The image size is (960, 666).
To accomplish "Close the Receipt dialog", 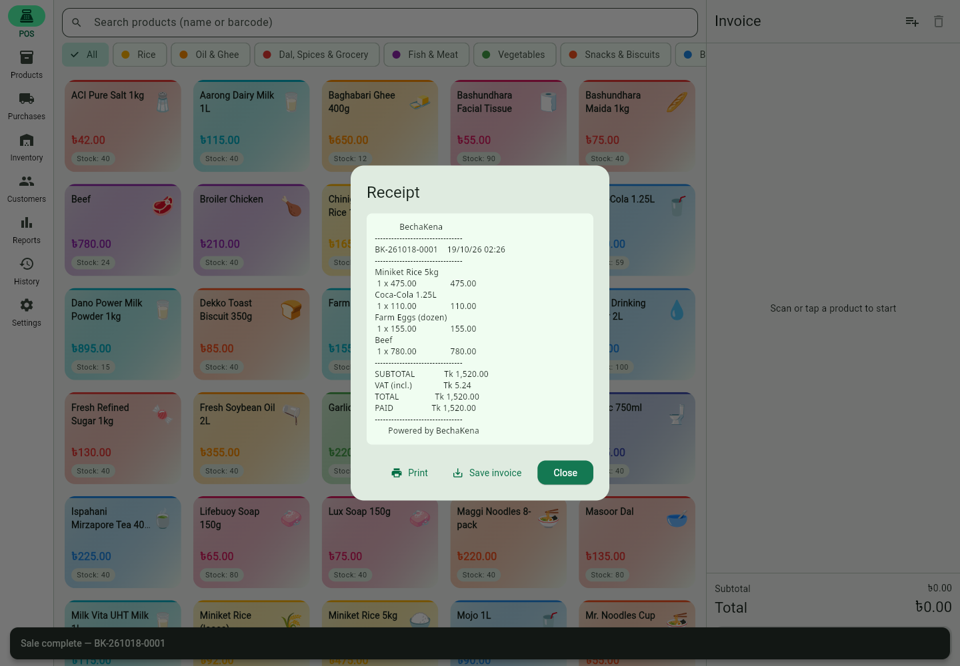I will 565,473.
